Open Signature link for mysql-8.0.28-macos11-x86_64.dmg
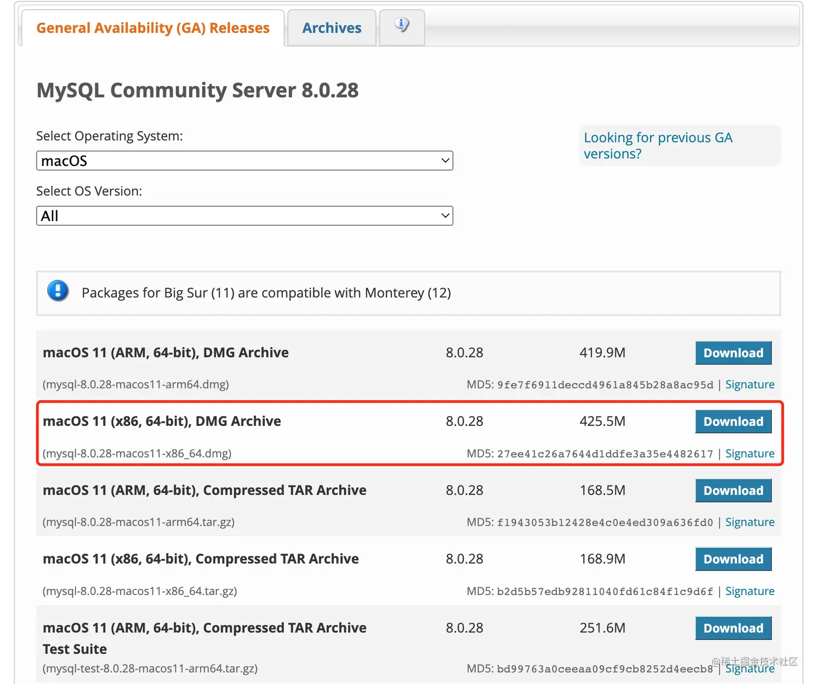815x684 pixels. click(x=750, y=453)
